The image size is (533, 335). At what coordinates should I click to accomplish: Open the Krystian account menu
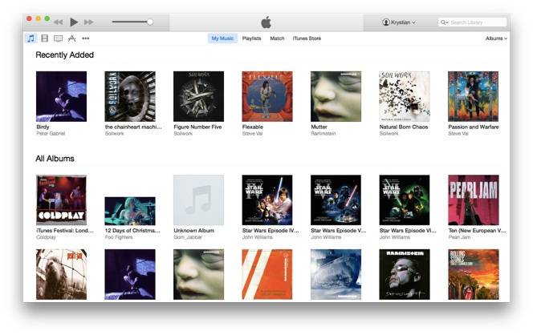[399, 22]
